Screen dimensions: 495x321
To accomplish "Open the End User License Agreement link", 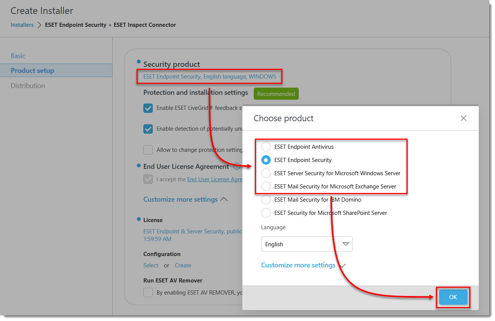I will pos(215,179).
